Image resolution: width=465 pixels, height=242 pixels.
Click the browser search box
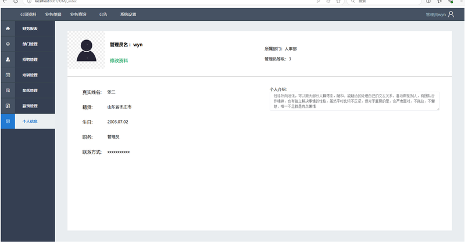click(384, 1)
